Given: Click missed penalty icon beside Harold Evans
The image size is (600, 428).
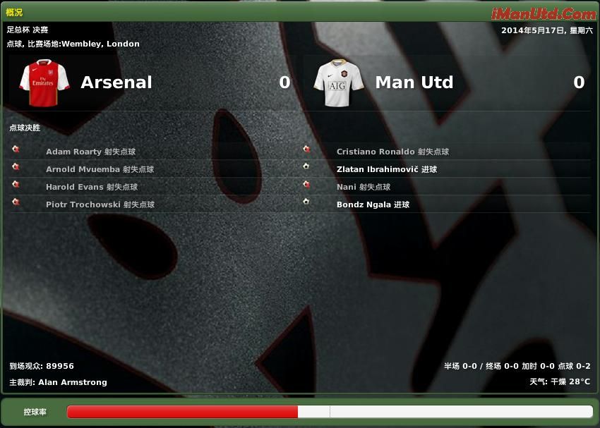Looking at the screenshot, I should pyautogui.click(x=16, y=184).
